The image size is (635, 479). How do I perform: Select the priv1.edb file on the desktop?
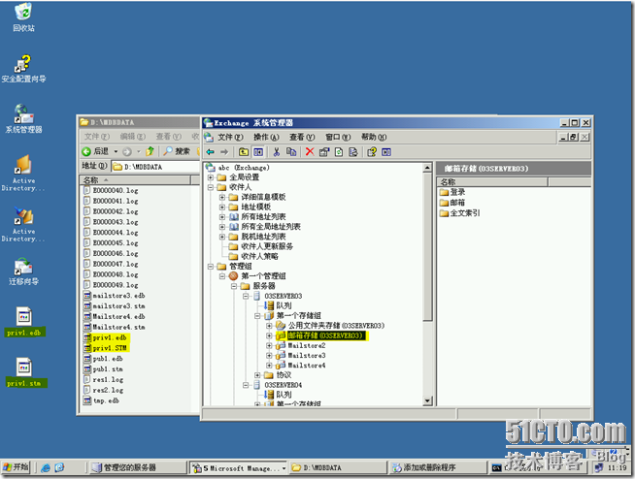24,322
